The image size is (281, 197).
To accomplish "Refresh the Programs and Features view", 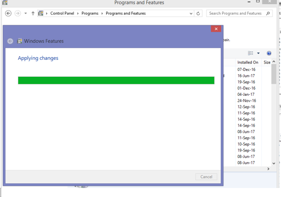I will tap(198, 13).
